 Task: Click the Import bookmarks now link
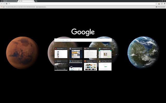(x=41, y=7)
